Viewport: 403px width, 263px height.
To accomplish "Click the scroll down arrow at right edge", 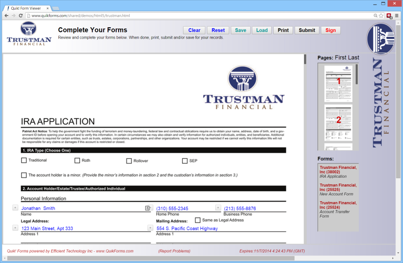I will click(398, 253).
